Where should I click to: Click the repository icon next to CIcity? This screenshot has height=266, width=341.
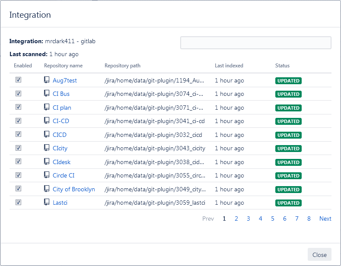(x=47, y=148)
